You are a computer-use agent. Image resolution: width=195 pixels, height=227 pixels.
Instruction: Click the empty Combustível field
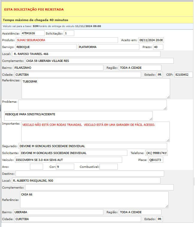click(x=108, y=167)
